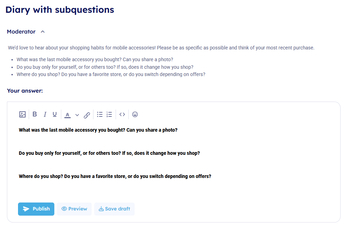This screenshot has height=226, width=342.
Task: Click the 'Diary with subquestions' heading
Action: coord(60,10)
